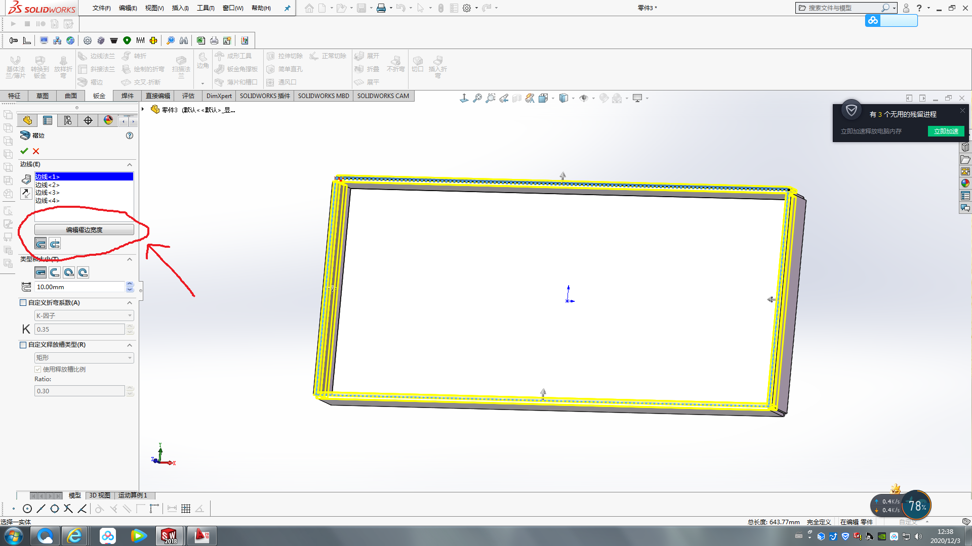Switch to SOLIDWORKS CAM tab

coord(383,96)
